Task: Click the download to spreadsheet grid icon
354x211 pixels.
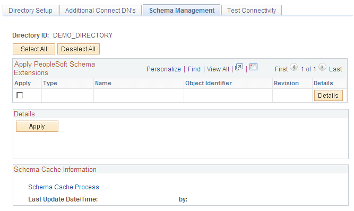Action: (x=253, y=67)
